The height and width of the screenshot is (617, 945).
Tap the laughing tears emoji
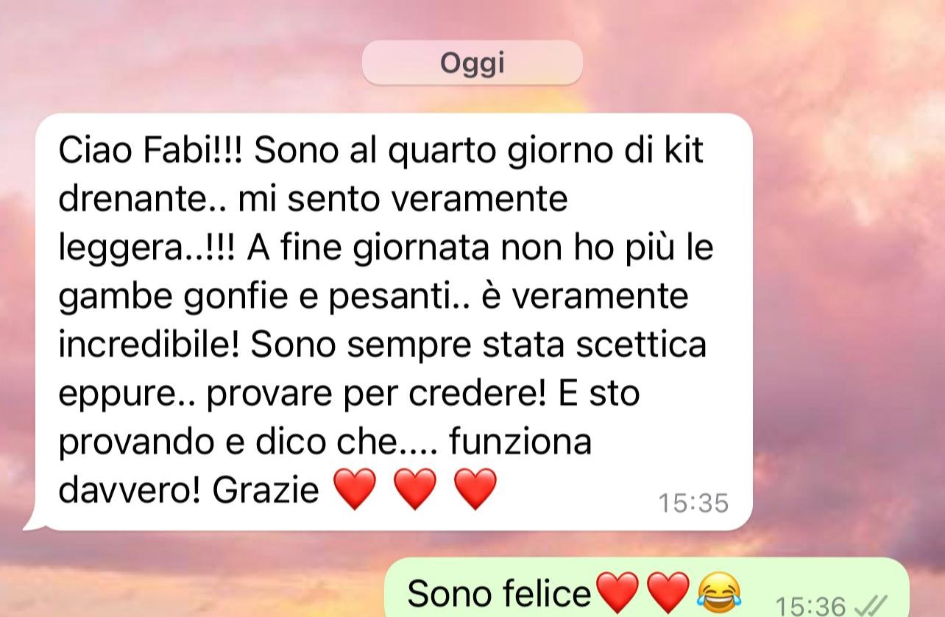point(719,593)
